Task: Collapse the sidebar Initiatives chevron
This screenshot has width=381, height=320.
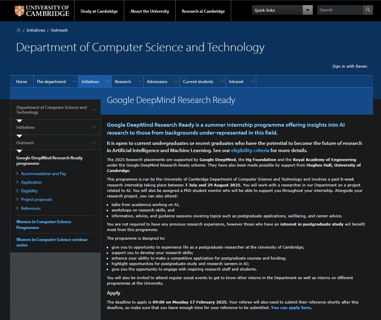Action: tap(94, 127)
